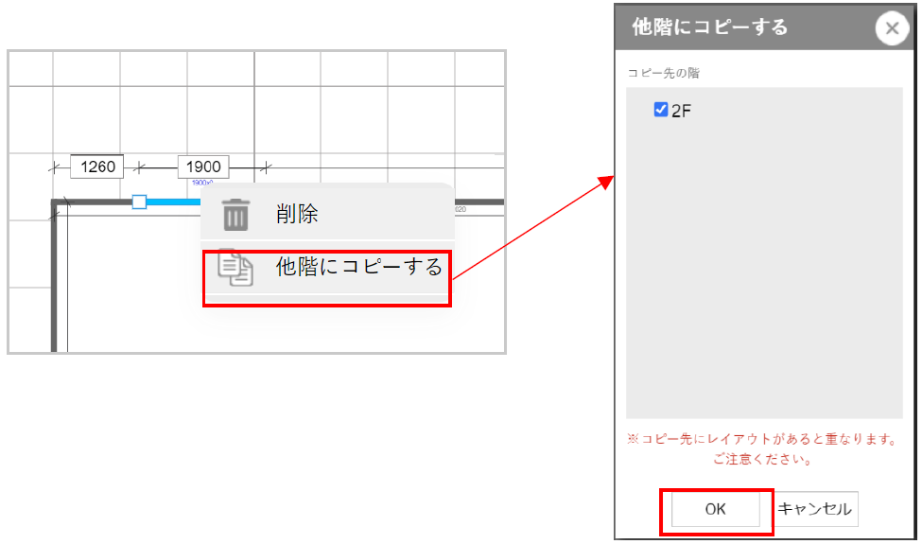Click the 1900 dimension value box
Viewport: 922px width, 544px height.
tap(203, 167)
